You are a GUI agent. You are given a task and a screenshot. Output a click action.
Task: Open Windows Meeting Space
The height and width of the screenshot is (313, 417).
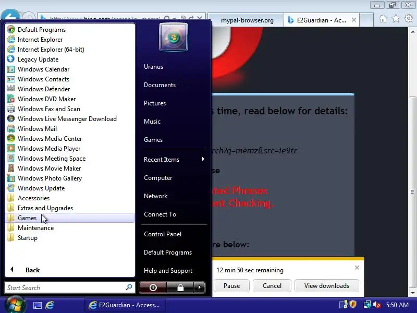click(70, 159)
